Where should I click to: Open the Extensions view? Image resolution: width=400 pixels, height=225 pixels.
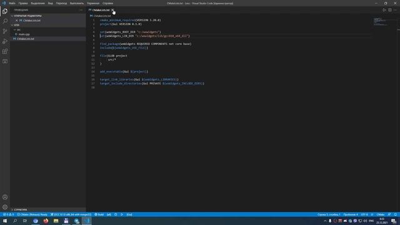(x=5, y=51)
